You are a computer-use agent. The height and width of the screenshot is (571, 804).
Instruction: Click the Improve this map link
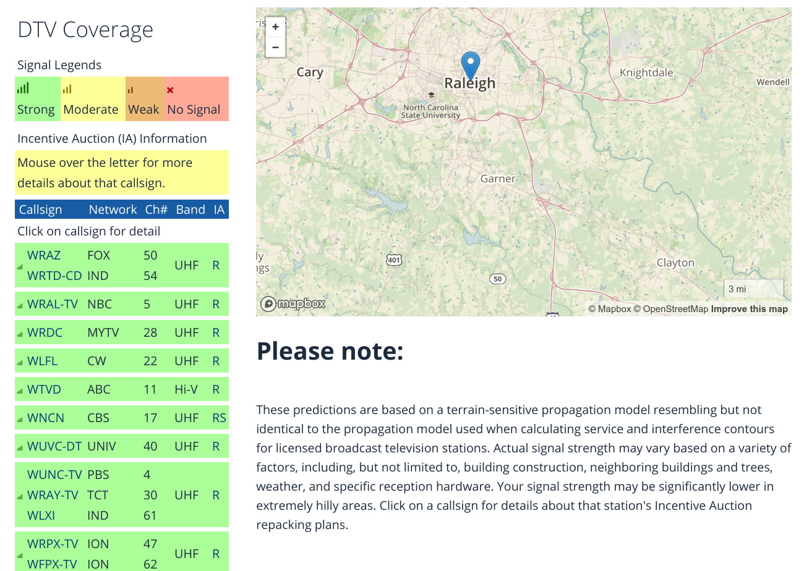749,309
